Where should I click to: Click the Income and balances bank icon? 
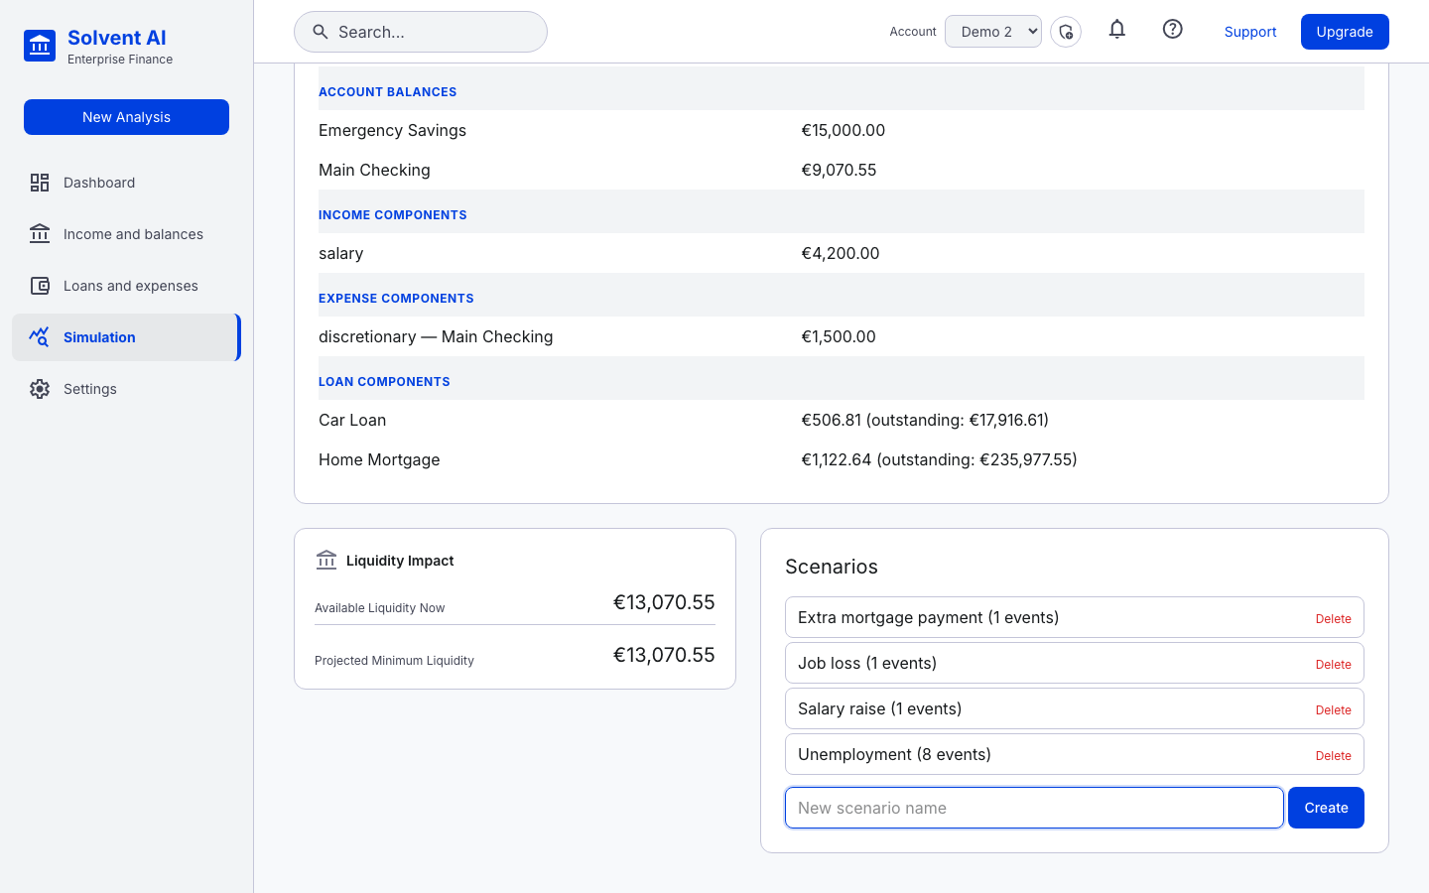pyautogui.click(x=40, y=234)
